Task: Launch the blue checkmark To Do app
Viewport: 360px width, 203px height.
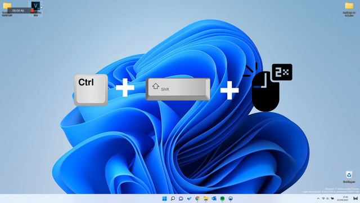Action: (x=189, y=198)
